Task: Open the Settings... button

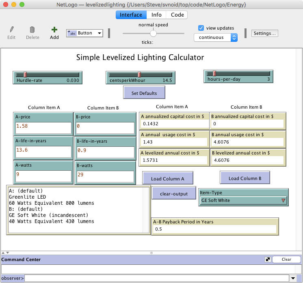Action: 265,33
